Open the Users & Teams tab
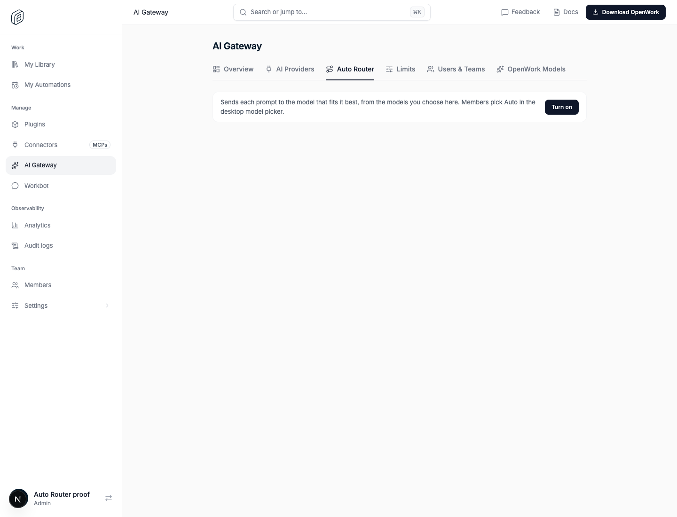Viewport: 677px width, 517px height. coord(456,69)
